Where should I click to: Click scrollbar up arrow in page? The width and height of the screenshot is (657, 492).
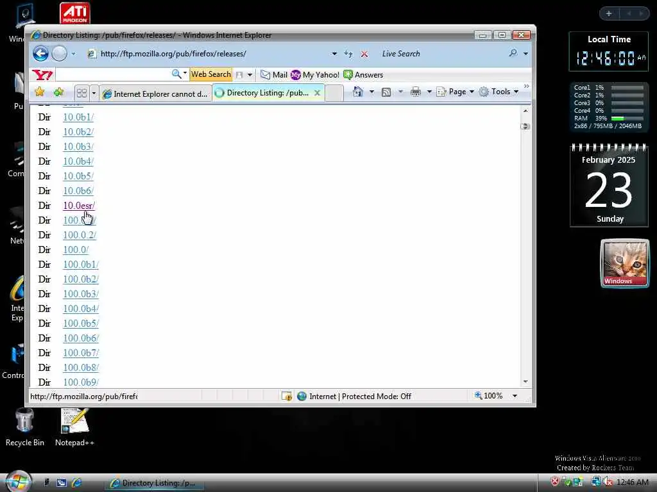pos(525,111)
